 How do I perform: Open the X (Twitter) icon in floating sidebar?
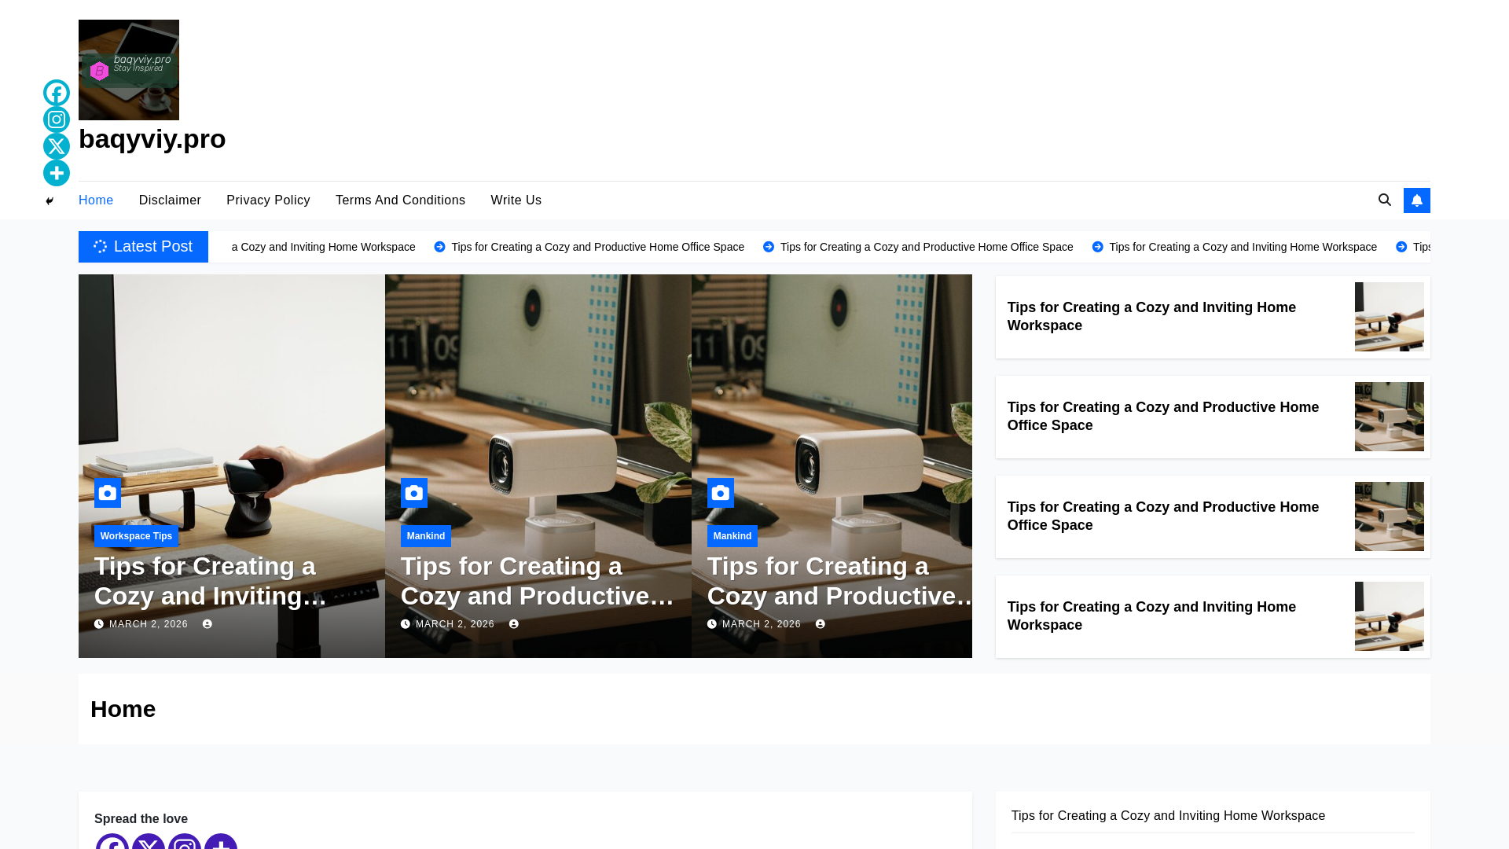click(57, 146)
